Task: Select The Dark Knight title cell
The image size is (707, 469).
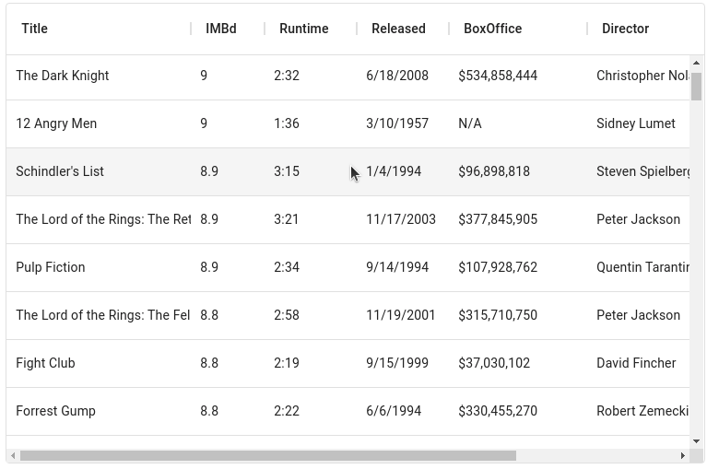Action: [63, 76]
